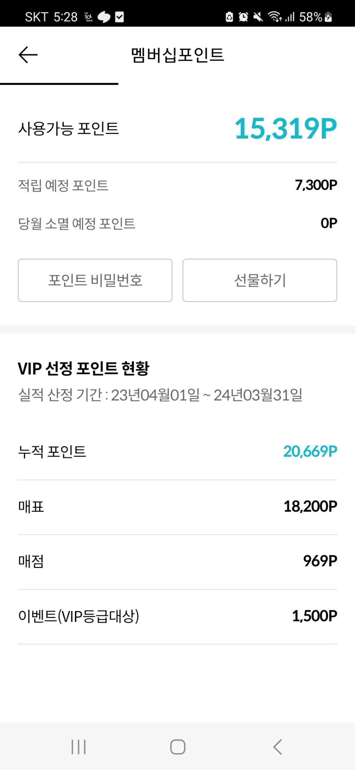Tap checkbox notification icon in status bar
The height and width of the screenshot is (770, 355).
119,17
